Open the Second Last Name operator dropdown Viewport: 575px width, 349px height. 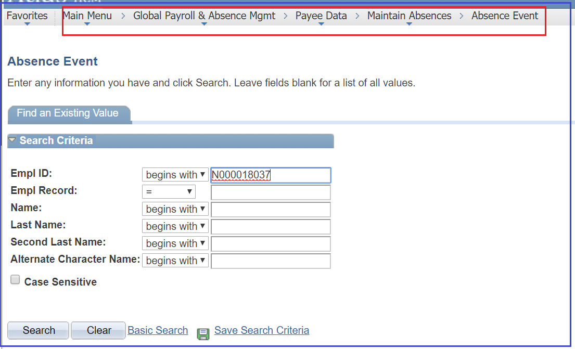[175, 243]
